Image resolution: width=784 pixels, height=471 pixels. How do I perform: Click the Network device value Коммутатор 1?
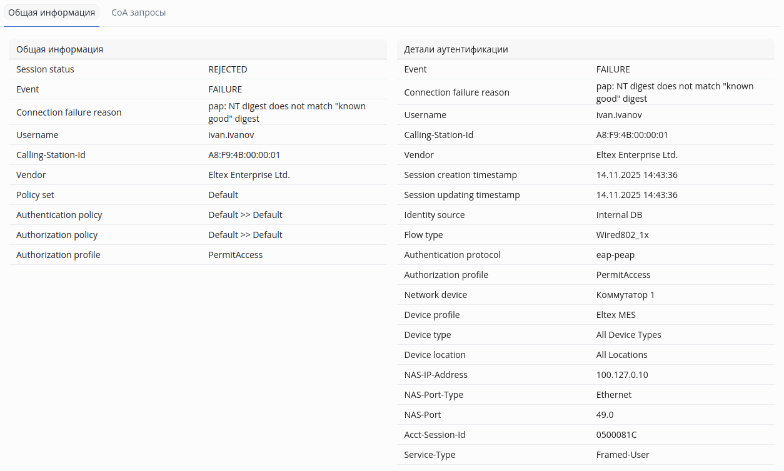pos(625,295)
